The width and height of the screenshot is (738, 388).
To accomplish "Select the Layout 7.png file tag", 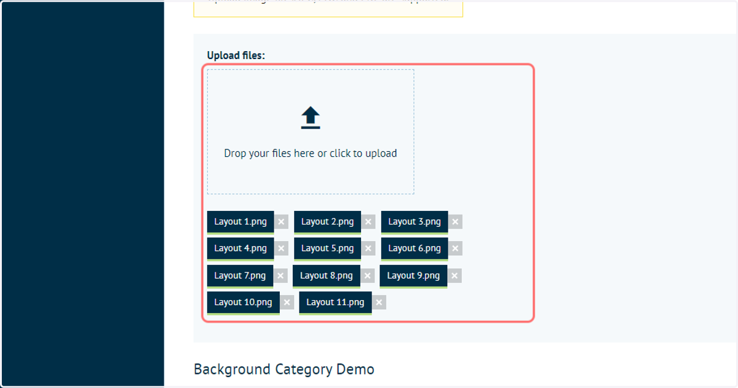I will click(x=240, y=275).
